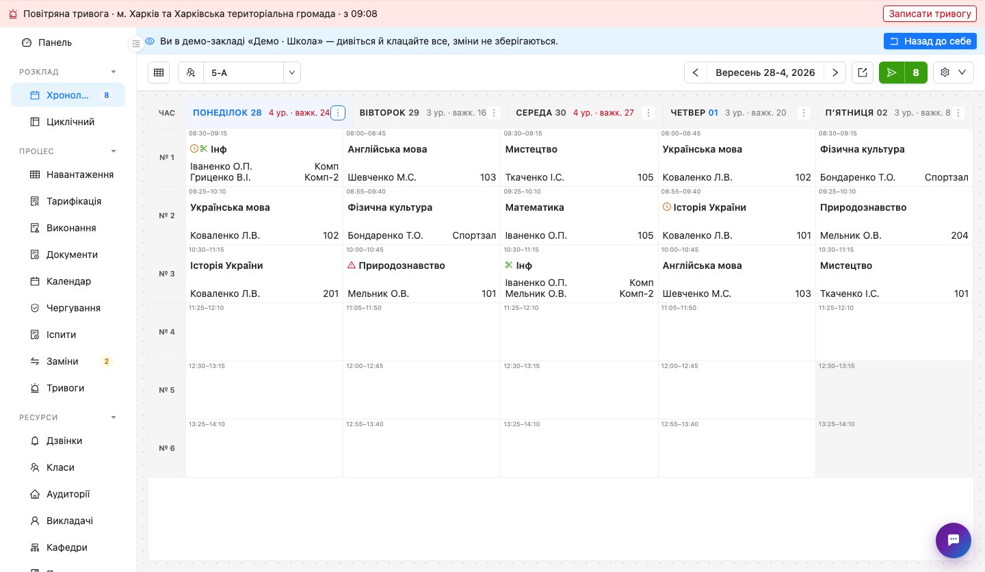Toggle the sidebar collapse icon
The height and width of the screenshot is (572, 985).
tap(136, 44)
